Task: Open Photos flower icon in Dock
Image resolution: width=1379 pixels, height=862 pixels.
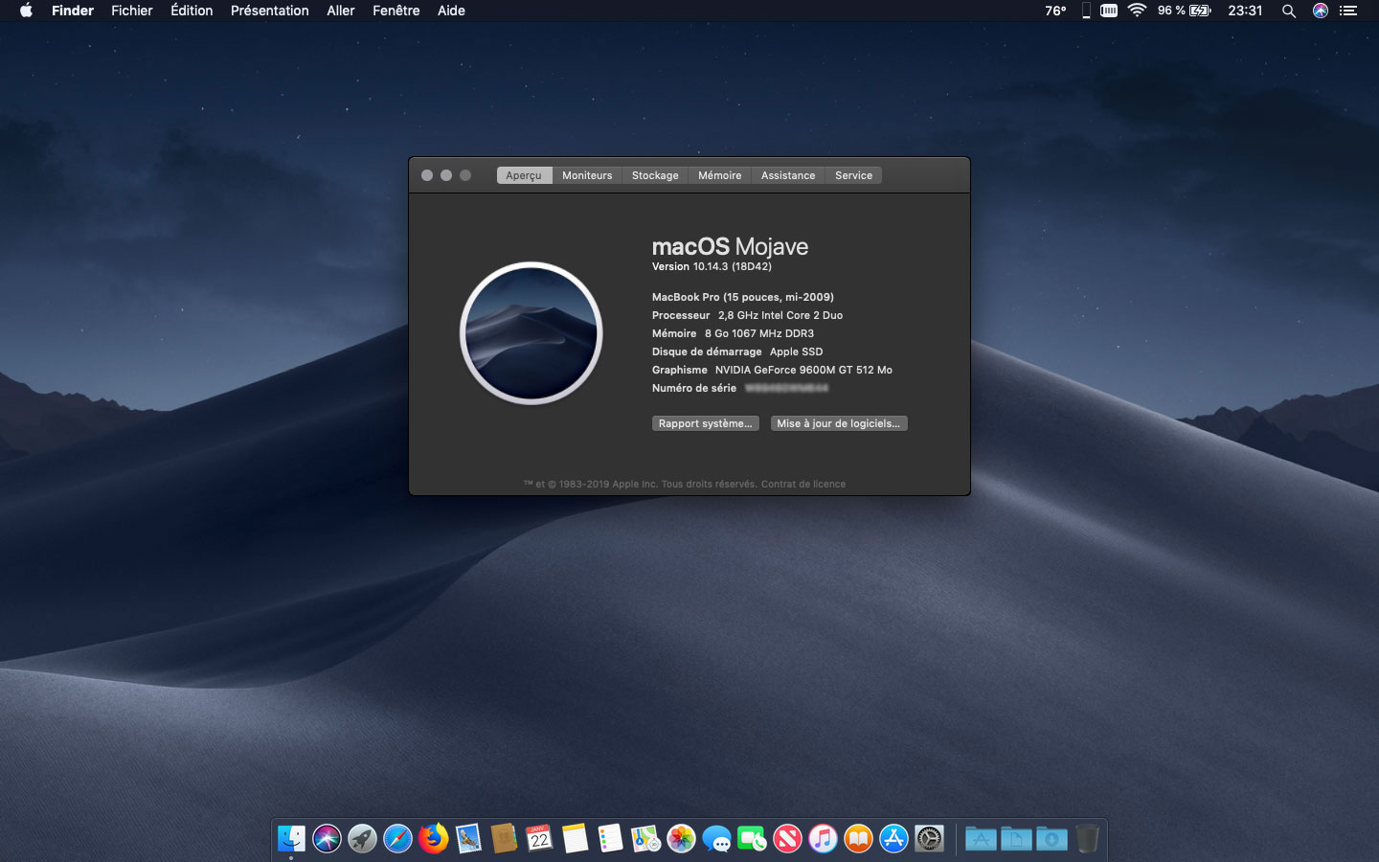Action: (681, 839)
